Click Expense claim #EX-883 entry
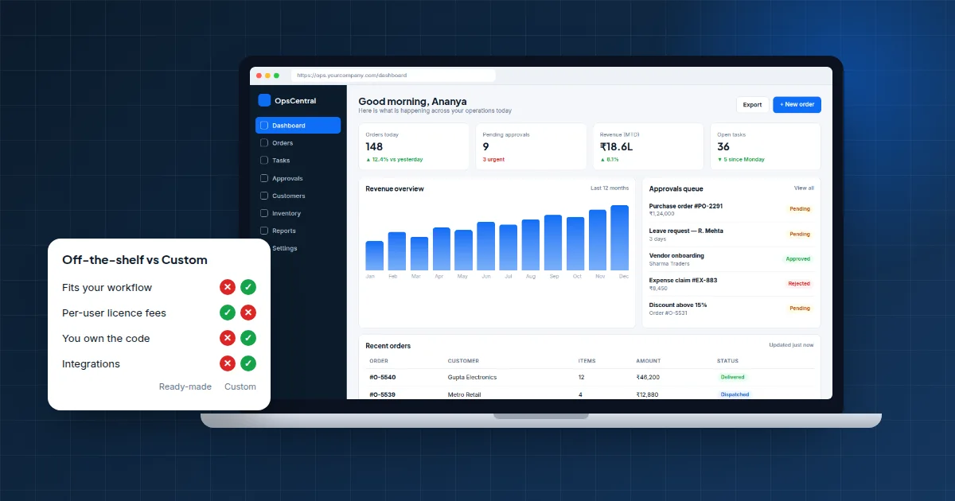The height and width of the screenshot is (501, 955). (x=731, y=284)
